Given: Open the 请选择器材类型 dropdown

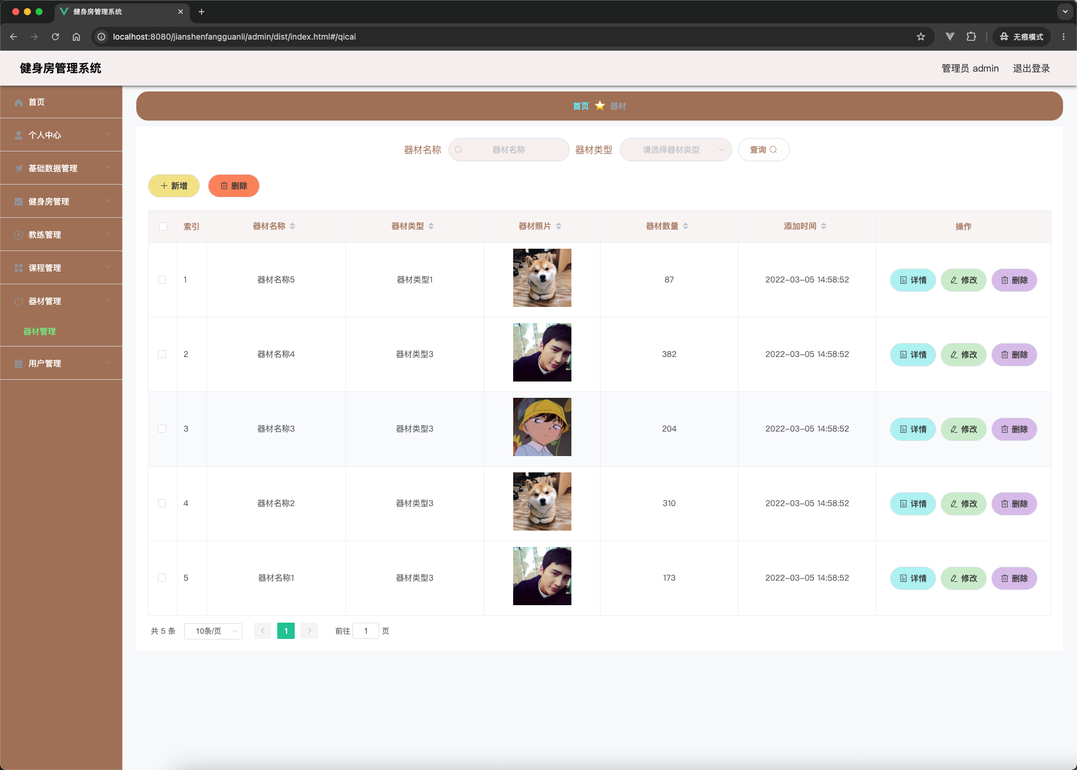Looking at the screenshot, I should [x=676, y=150].
